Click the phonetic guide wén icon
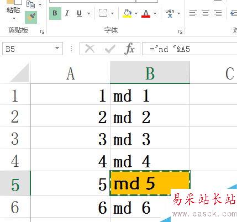 [x=170, y=13]
